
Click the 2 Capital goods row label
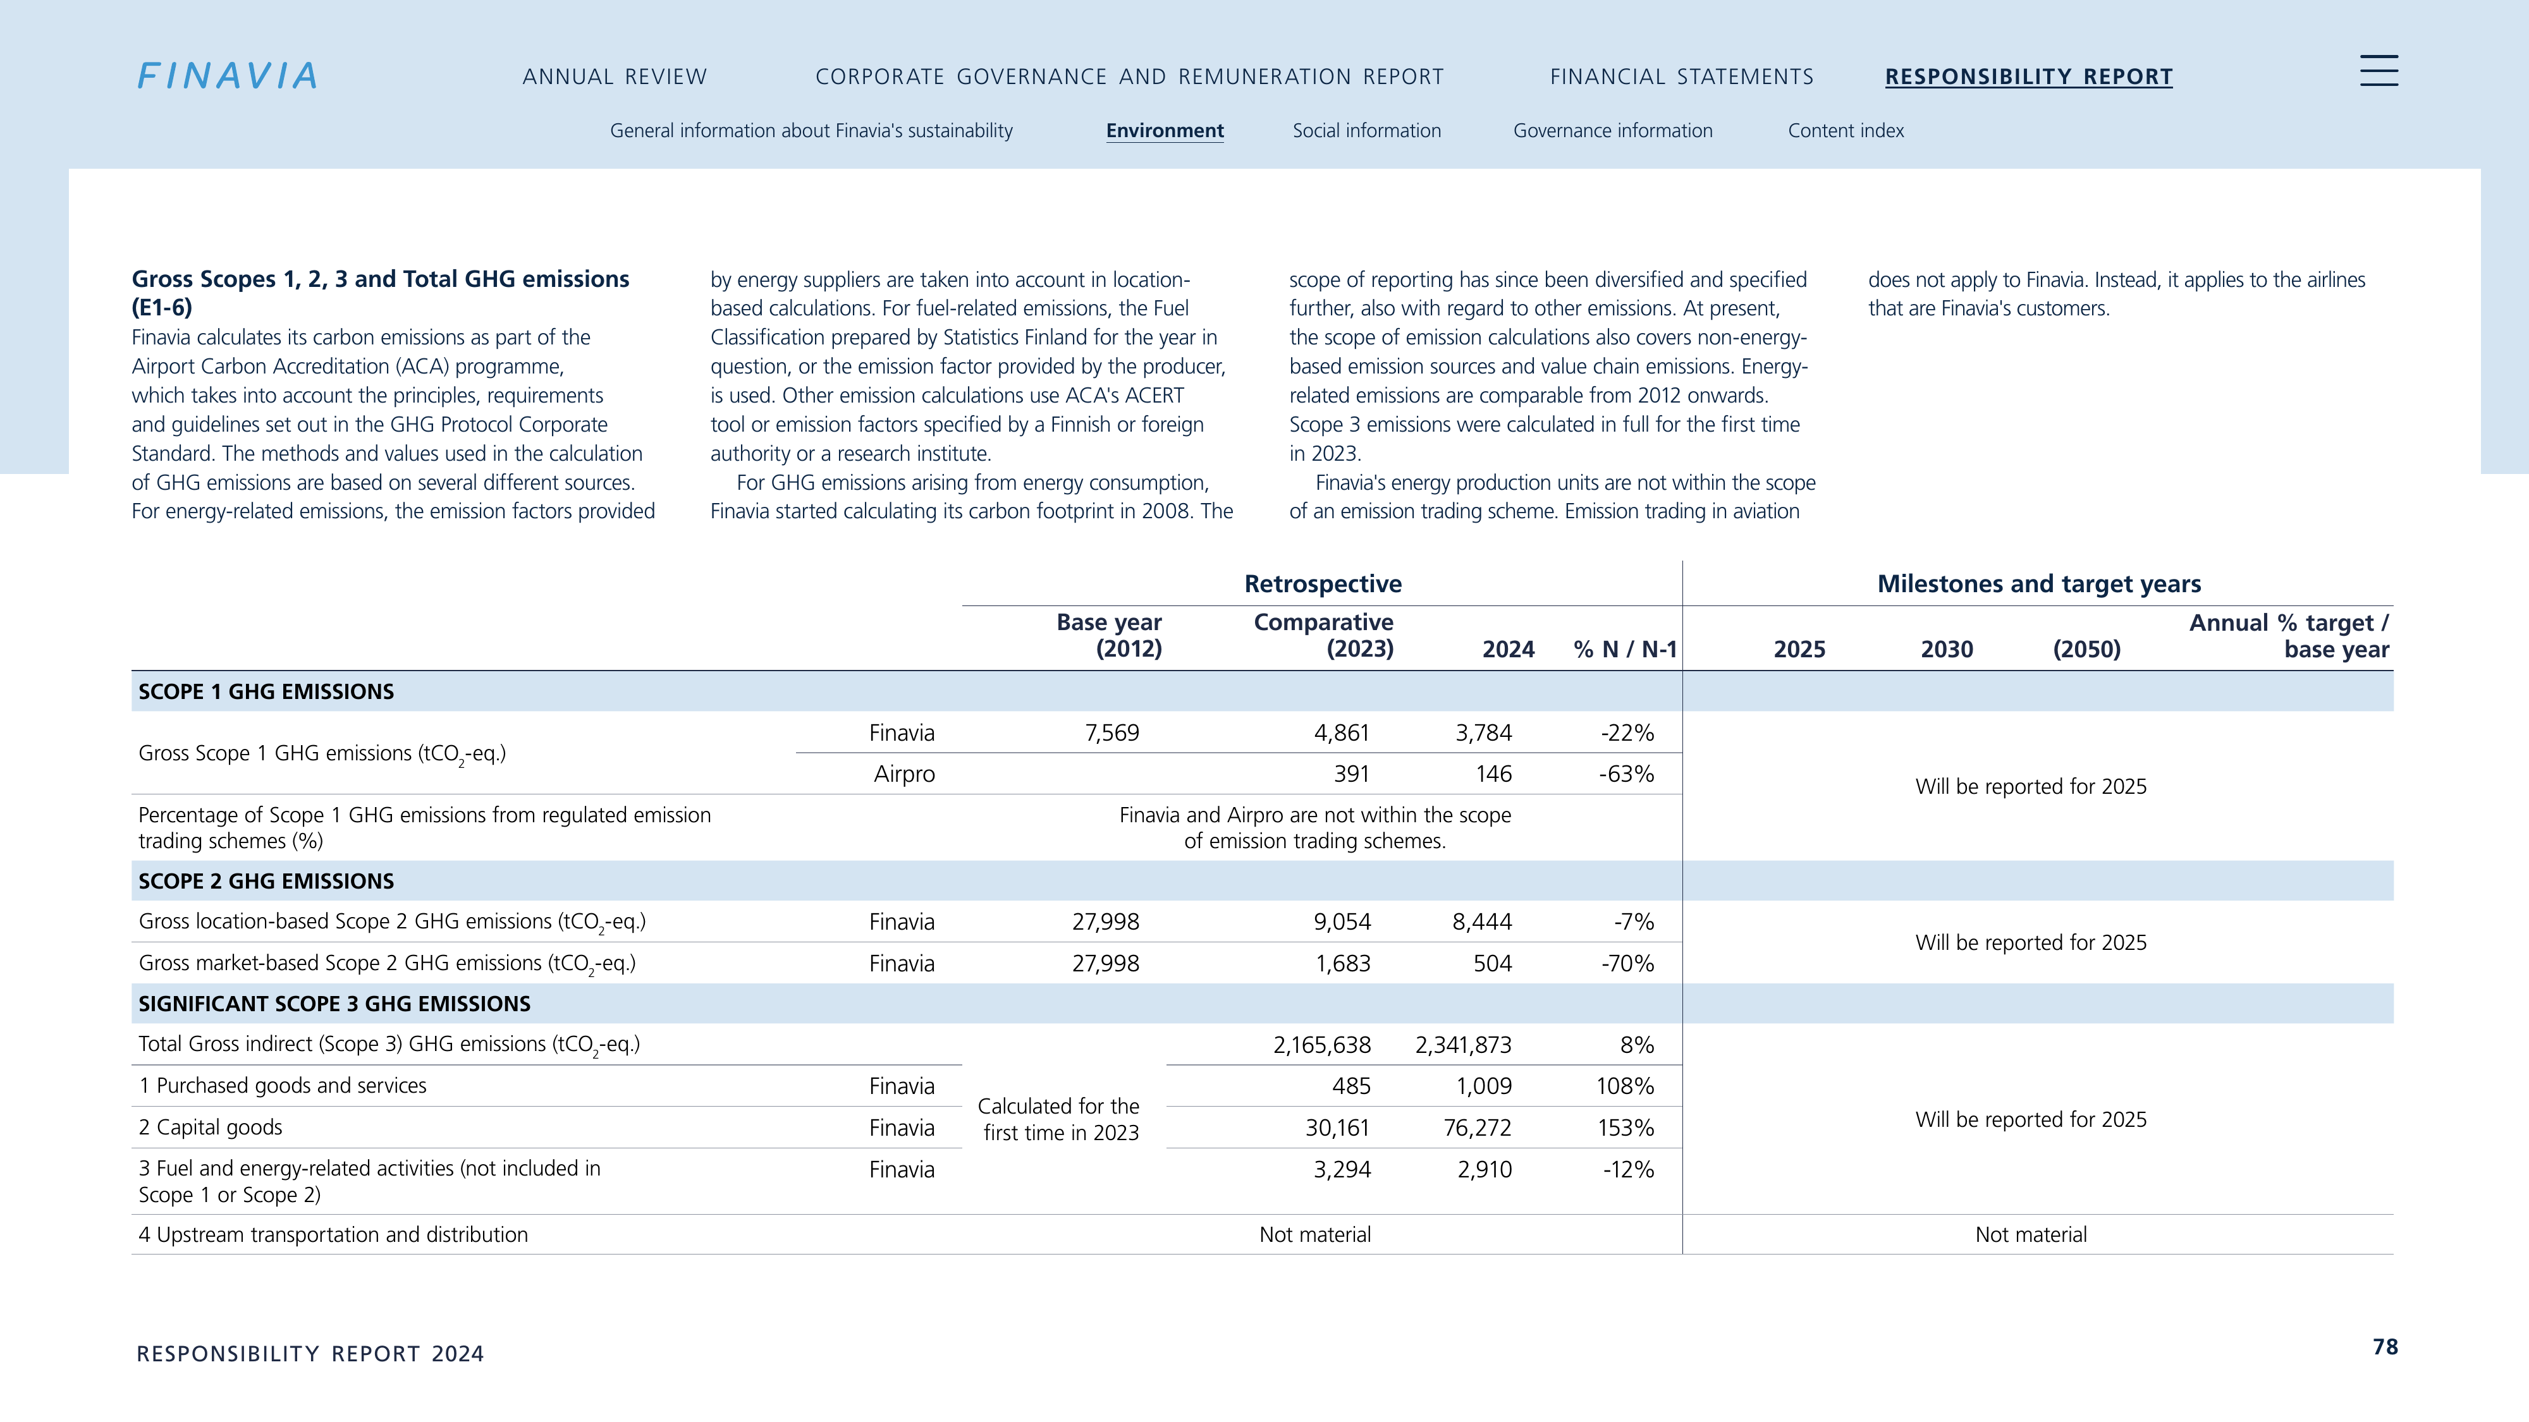pos(210,1127)
